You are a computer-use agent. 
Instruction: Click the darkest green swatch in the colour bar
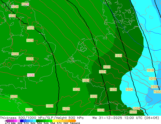click(38, 121)
